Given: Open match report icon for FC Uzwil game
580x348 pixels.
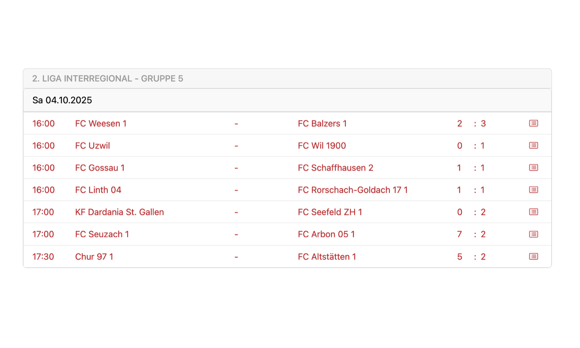Looking at the screenshot, I should click(533, 146).
